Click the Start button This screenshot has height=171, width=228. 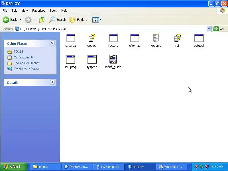point(13,167)
